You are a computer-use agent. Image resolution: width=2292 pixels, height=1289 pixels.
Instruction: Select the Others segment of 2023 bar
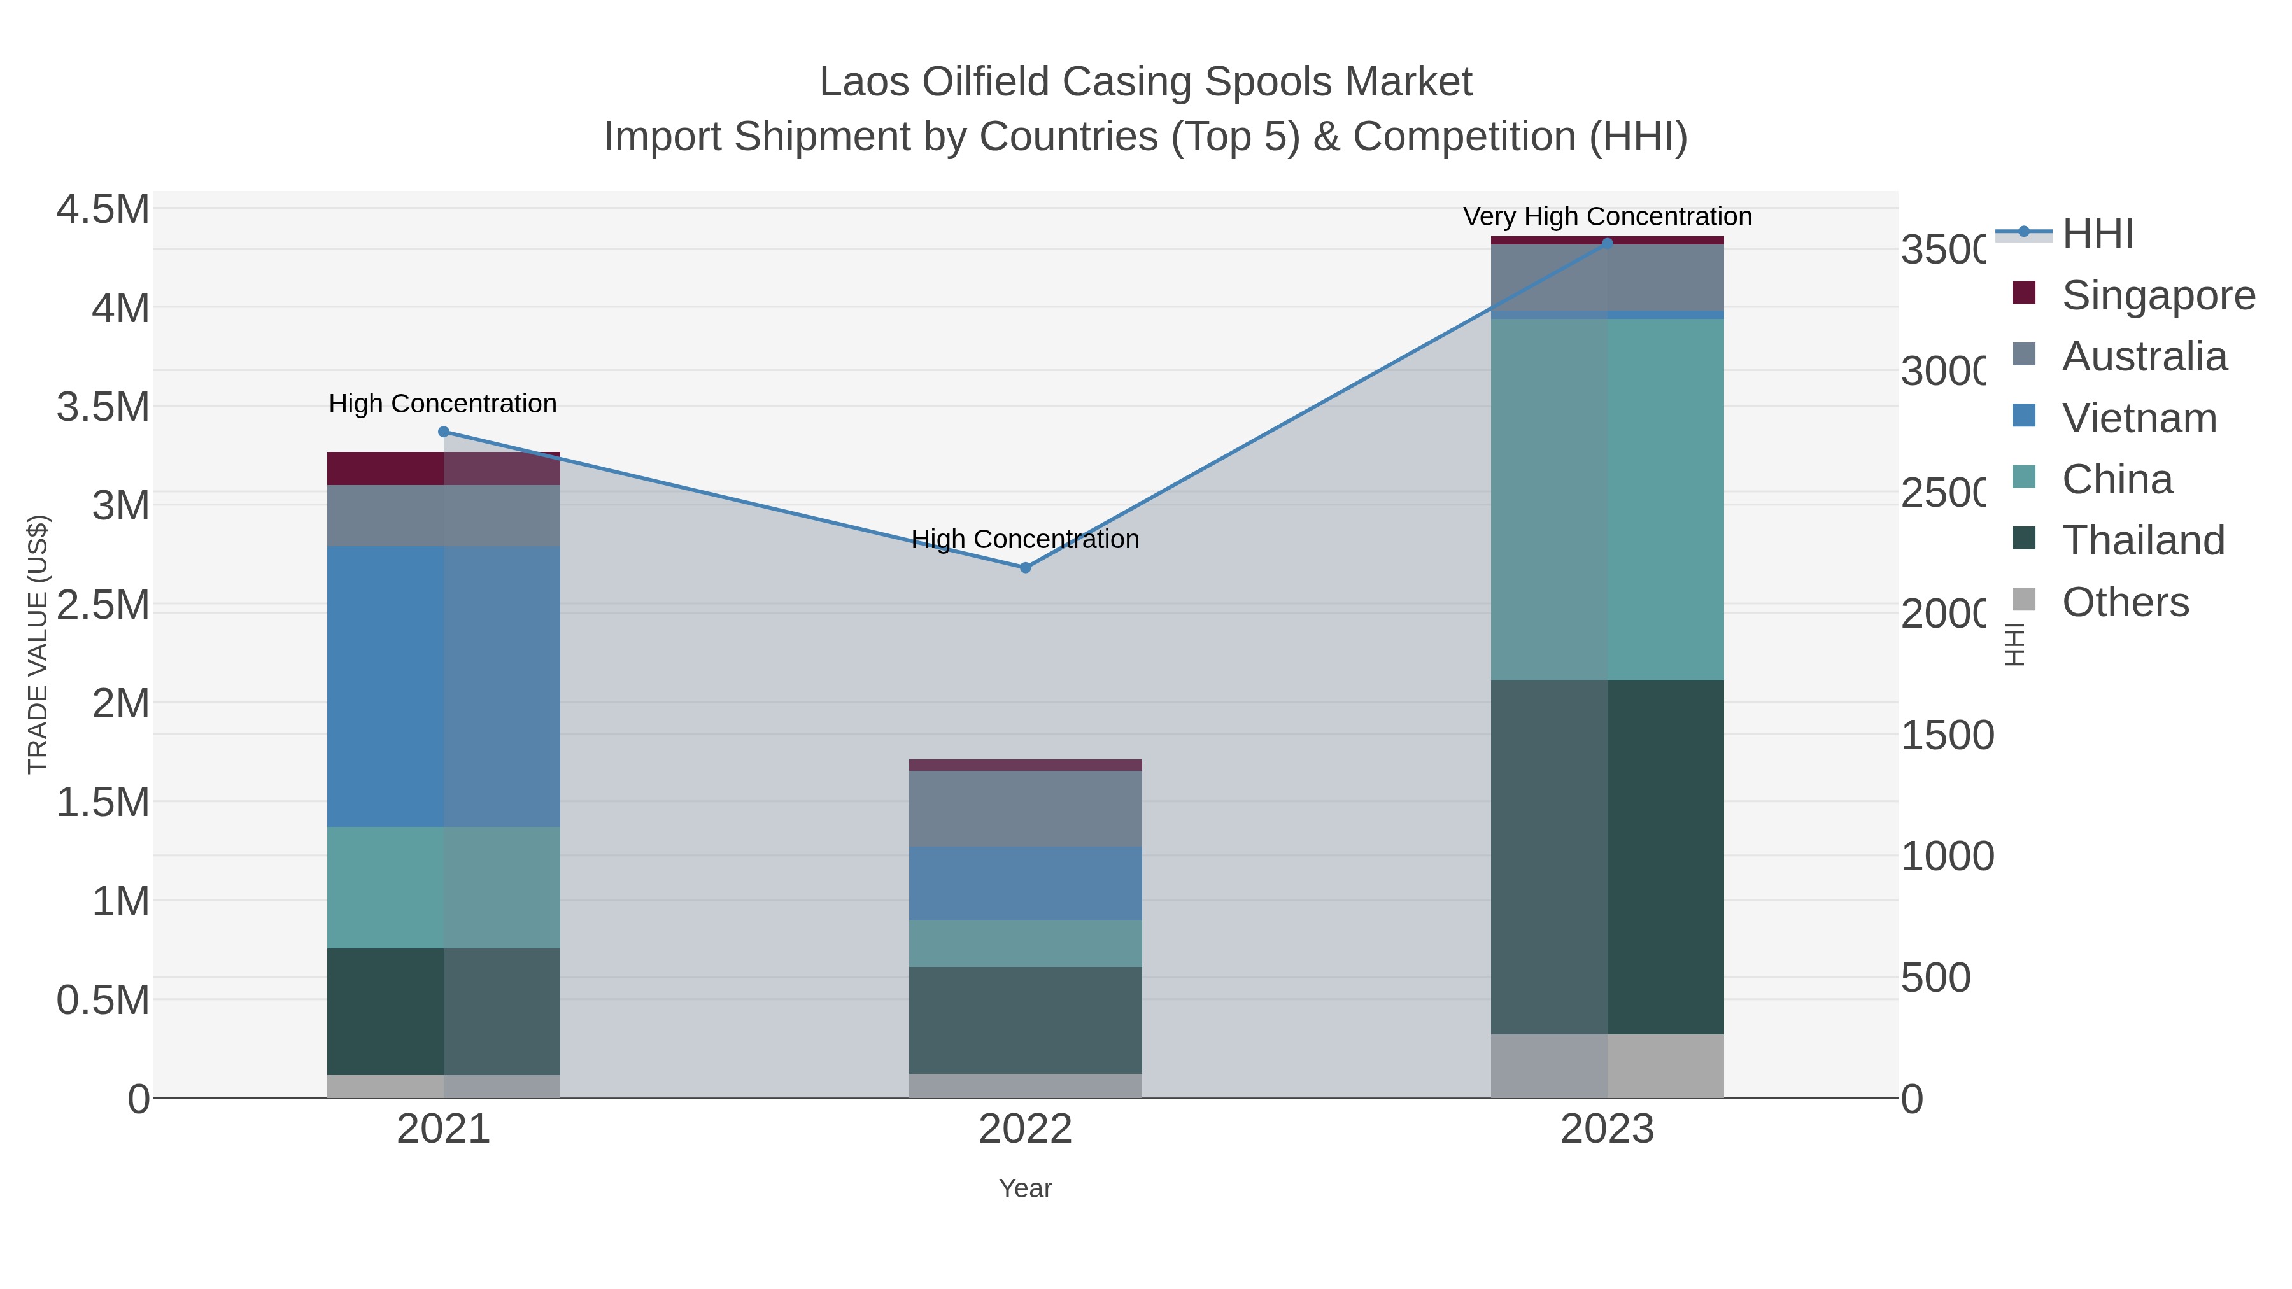[x=1607, y=1066]
